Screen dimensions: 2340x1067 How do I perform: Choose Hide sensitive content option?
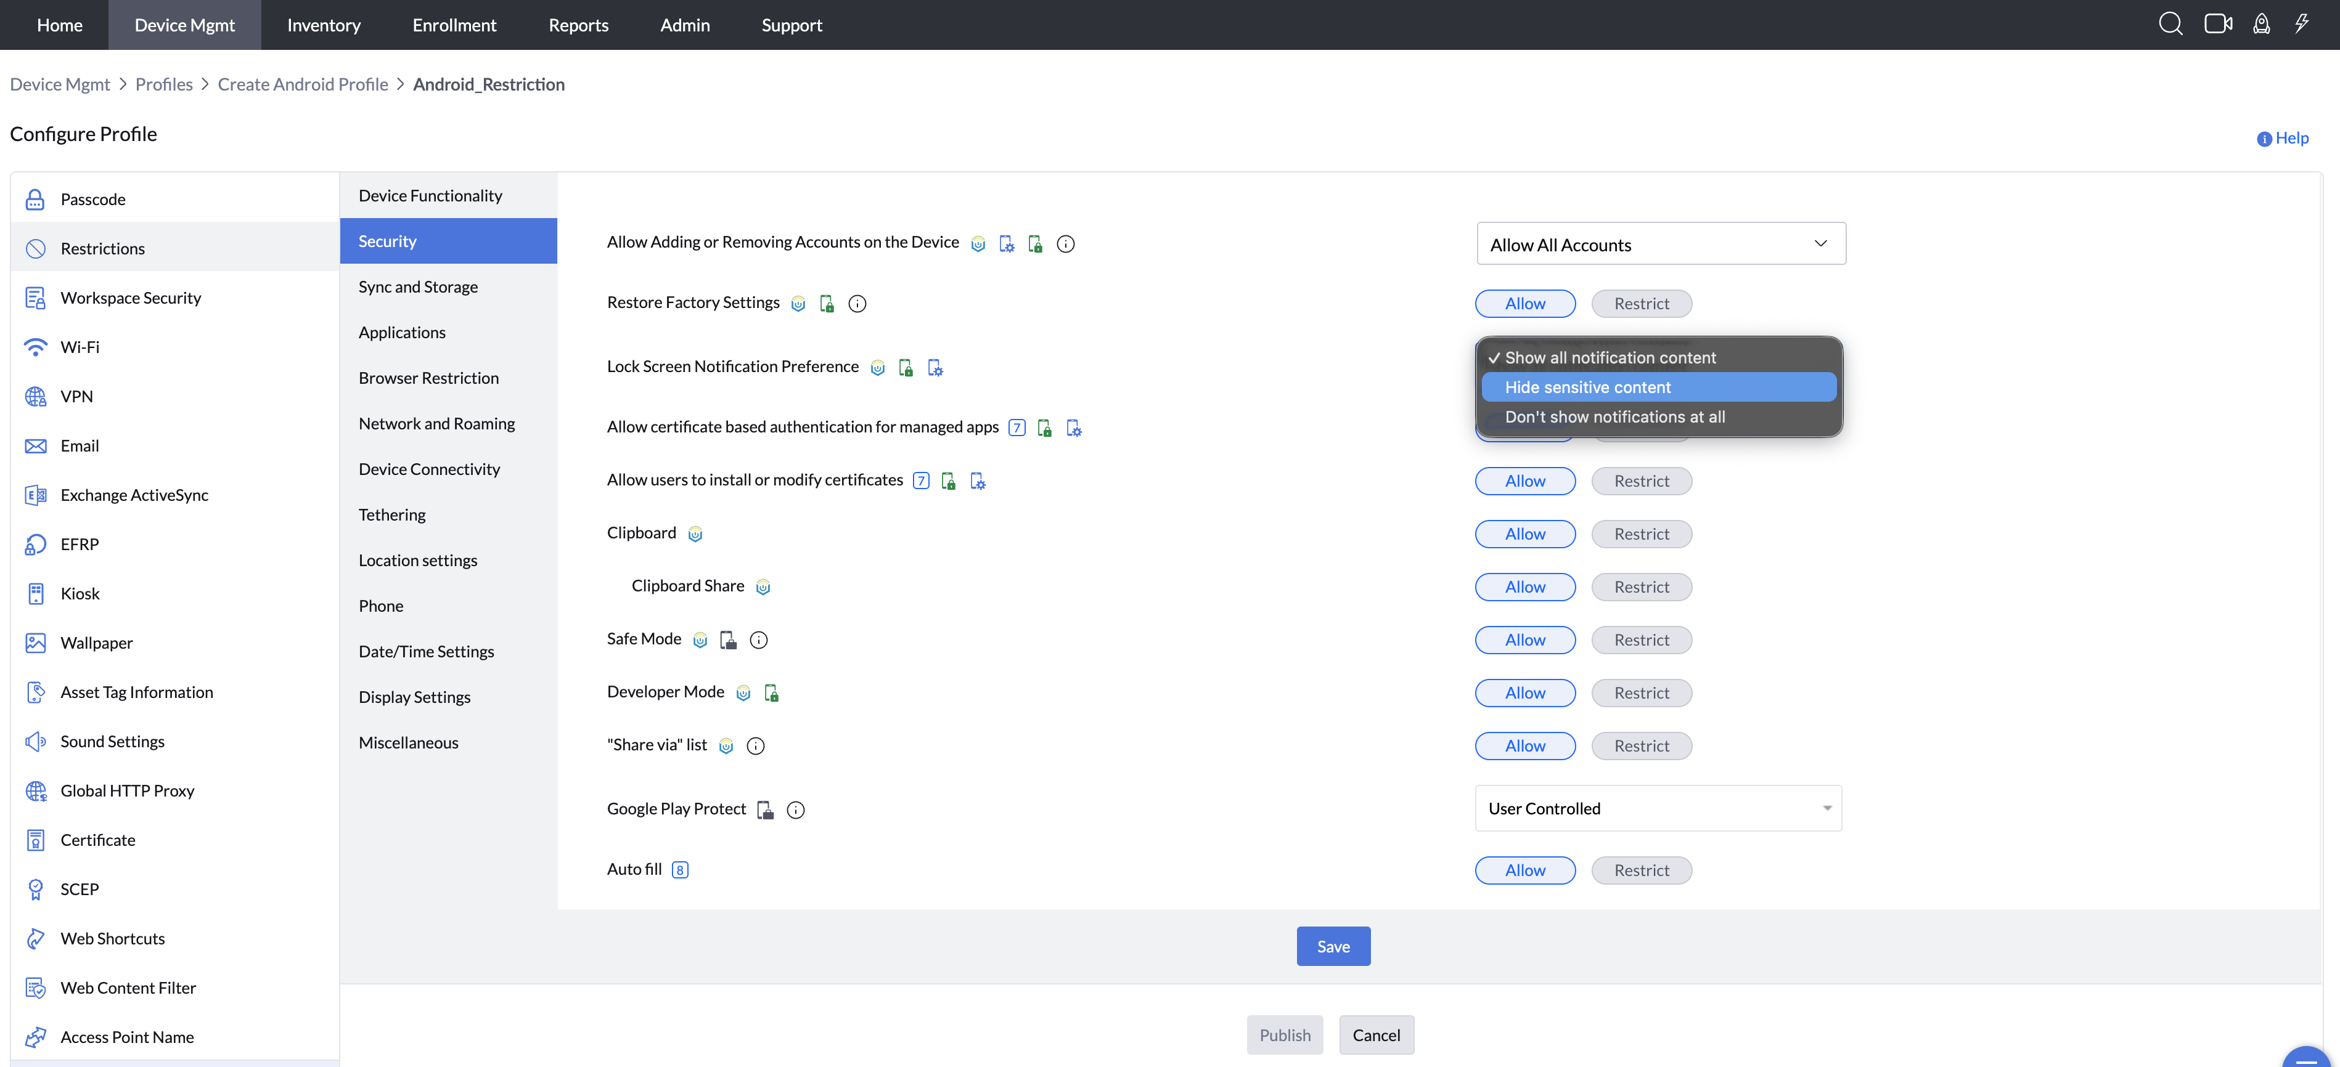coord(1587,387)
